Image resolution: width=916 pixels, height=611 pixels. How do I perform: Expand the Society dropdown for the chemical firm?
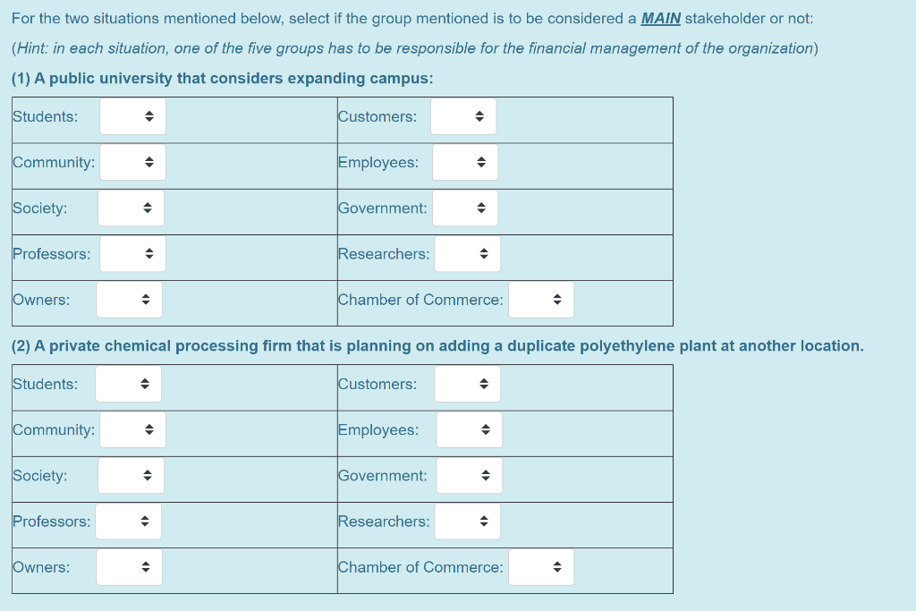pos(131,475)
